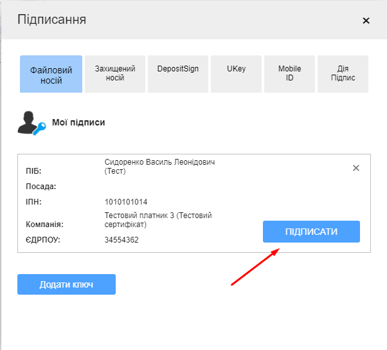Switch to Дія Підпис tab

tap(343, 74)
